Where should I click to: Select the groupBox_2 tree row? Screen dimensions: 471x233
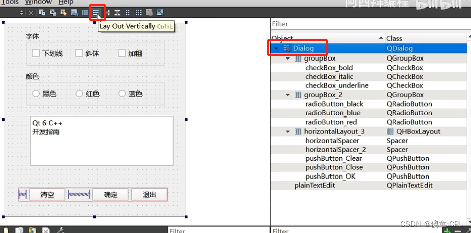pyautogui.click(x=369, y=95)
